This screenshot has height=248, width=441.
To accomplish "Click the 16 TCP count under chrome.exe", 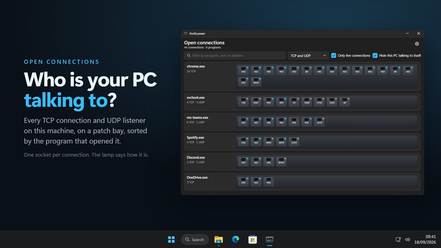I will pyautogui.click(x=191, y=71).
